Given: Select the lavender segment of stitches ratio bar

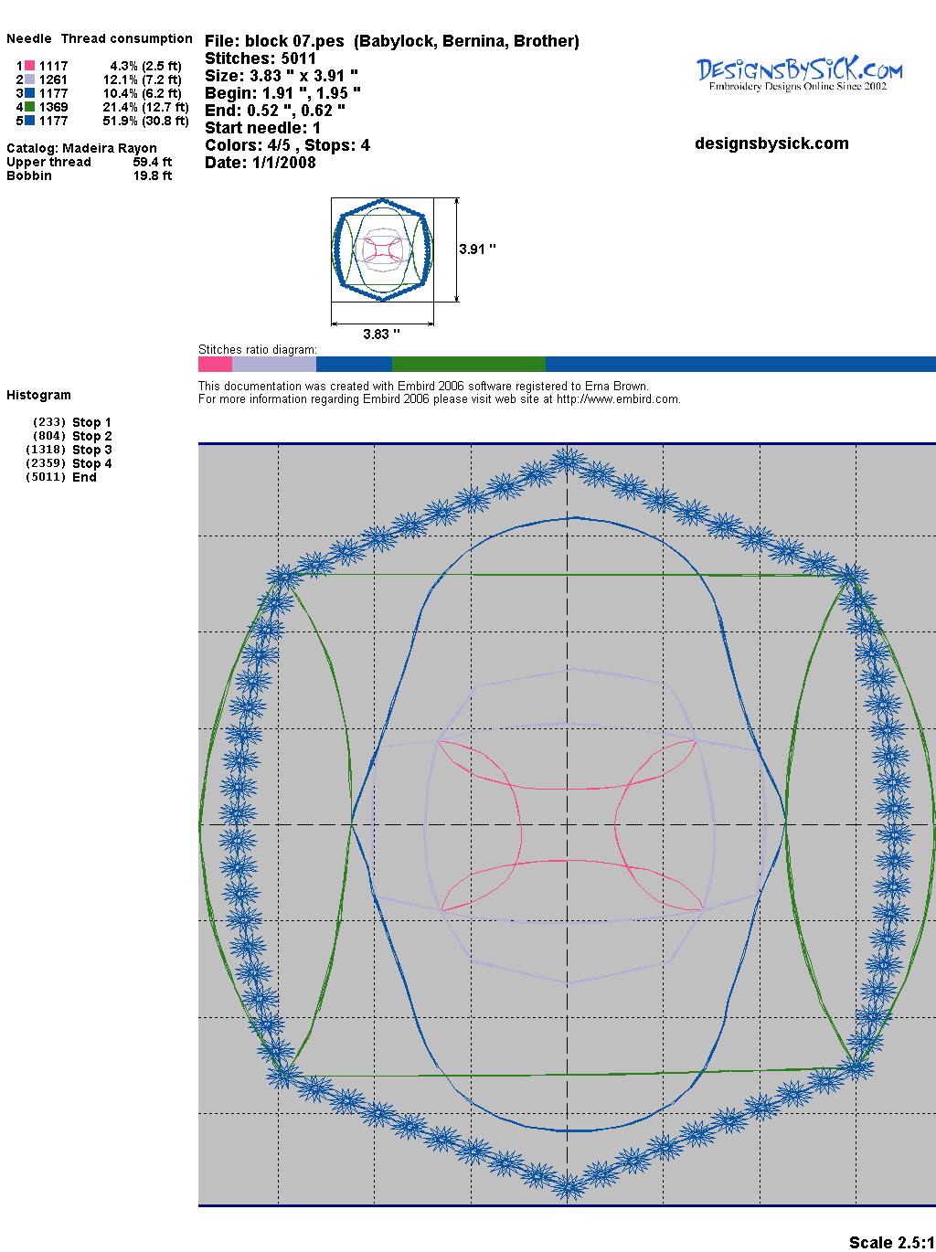Looking at the screenshot, I should 274,365.
